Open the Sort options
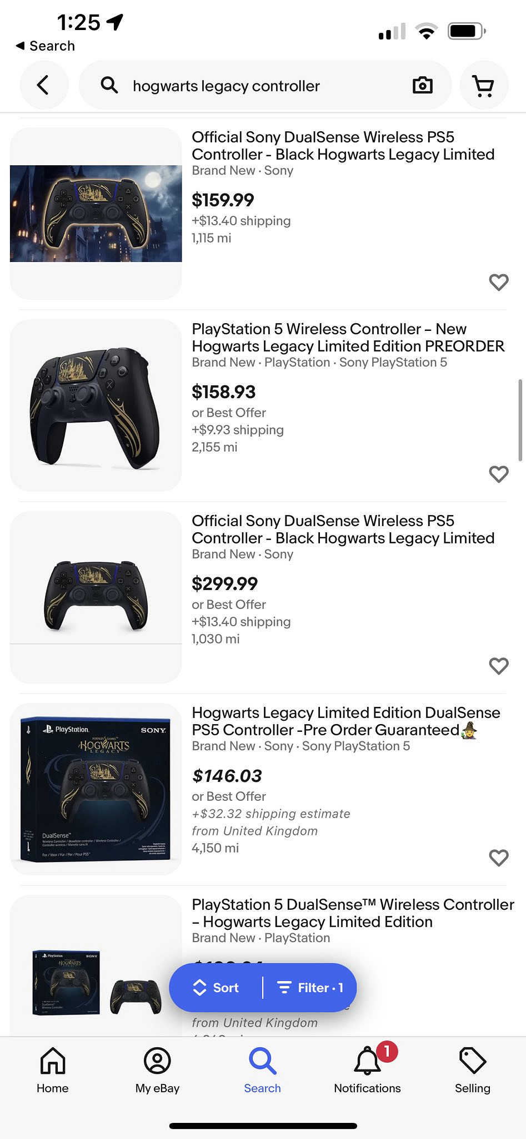526x1139 pixels. click(216, 988)
